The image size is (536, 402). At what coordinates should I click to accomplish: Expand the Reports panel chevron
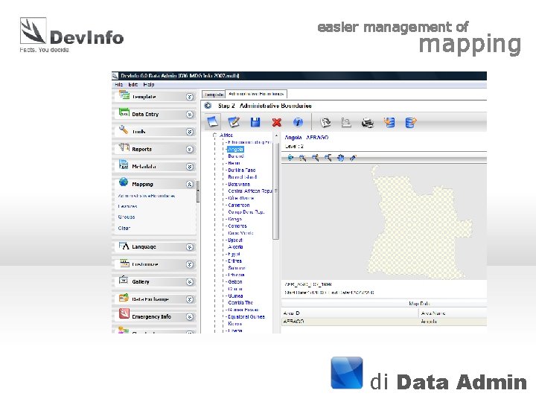[x=190, y=150]
